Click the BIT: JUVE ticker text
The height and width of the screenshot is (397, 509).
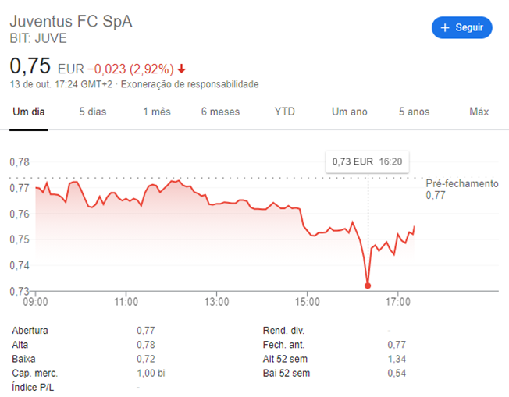click(37, 38)
